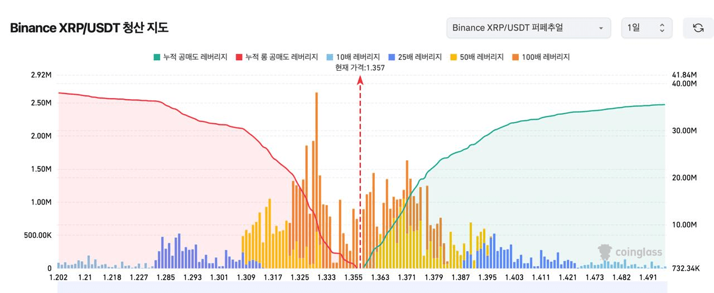Click the 1.482 price axis label
Image resolution: width=714 pixels, height=293 pixels.
pos(622,277)
